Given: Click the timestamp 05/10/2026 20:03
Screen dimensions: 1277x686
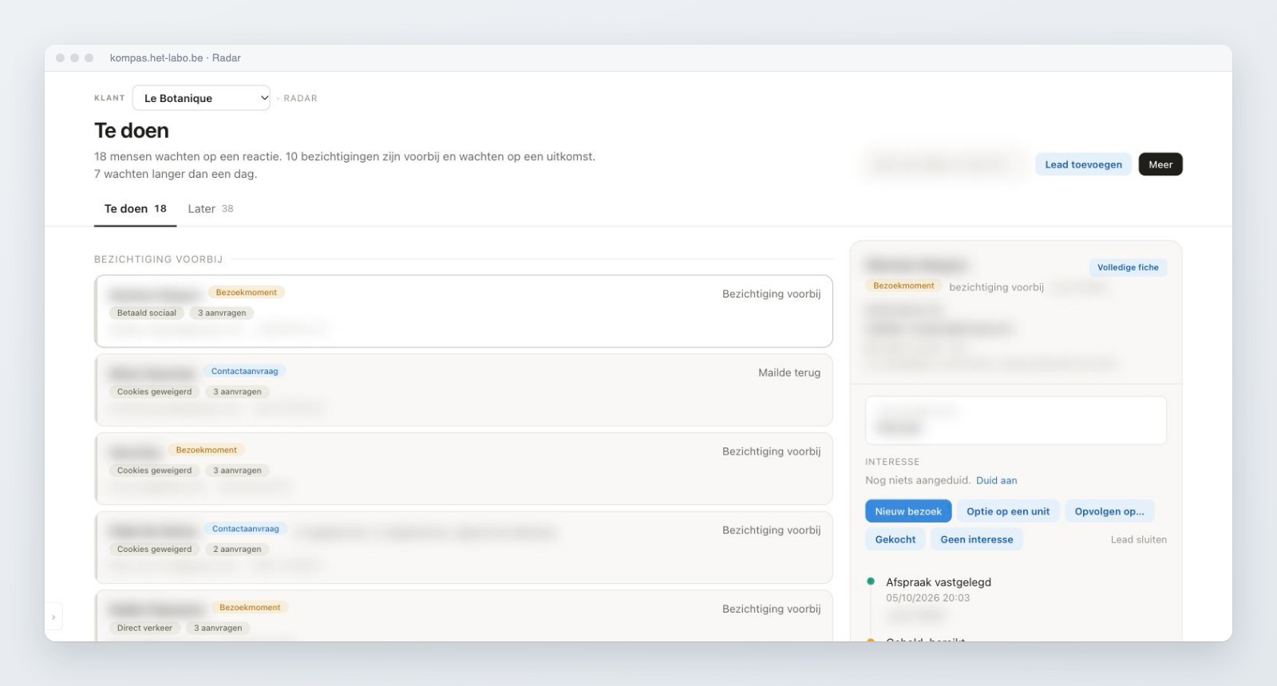Looking at the screenshot, I should (x=927, y=597).
